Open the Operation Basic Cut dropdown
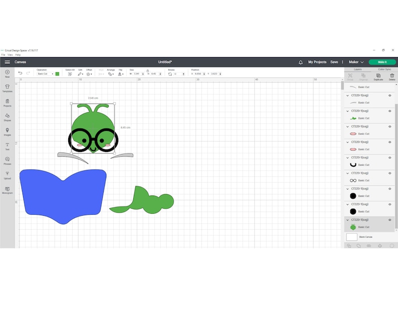Screen dimensions: 398x320 pyautogui.click(x=45, y=74)
